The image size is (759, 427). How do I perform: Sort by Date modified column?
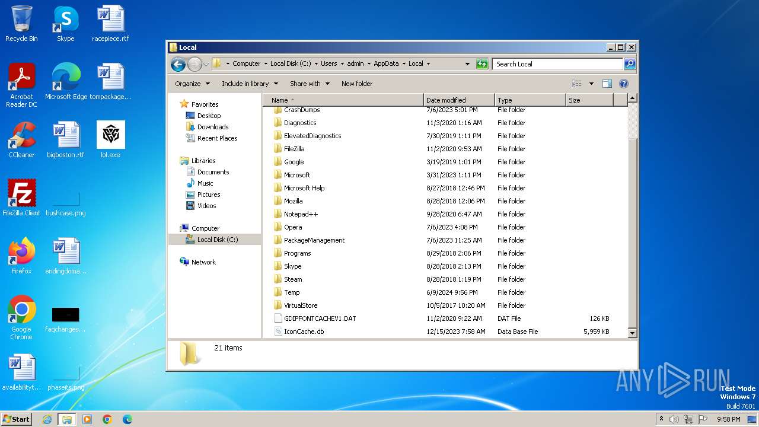[x=459, y=100]
